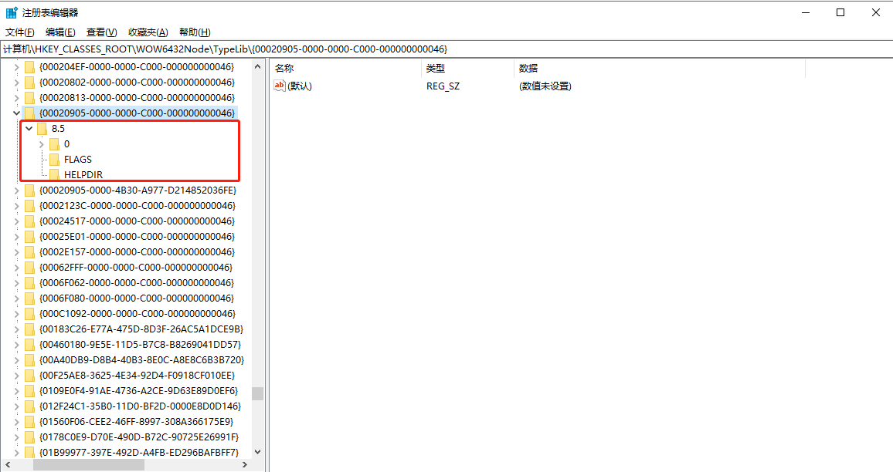Click the ab string icon of (默认) value
This screenshot has height=472, width=893.
(x=280, y=86)
